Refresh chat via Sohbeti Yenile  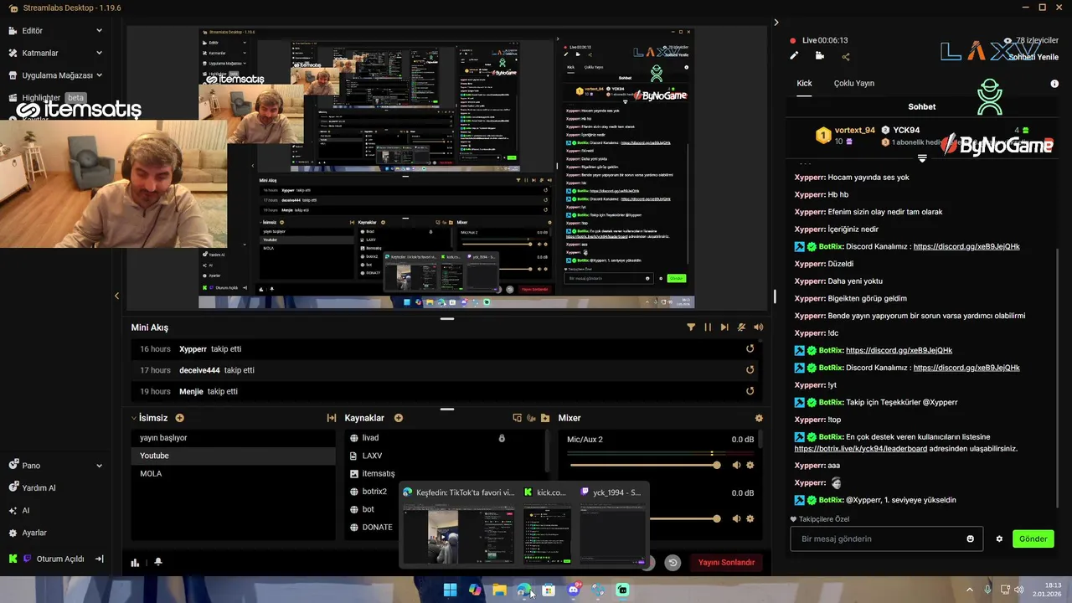click(x=1033, y=57)
